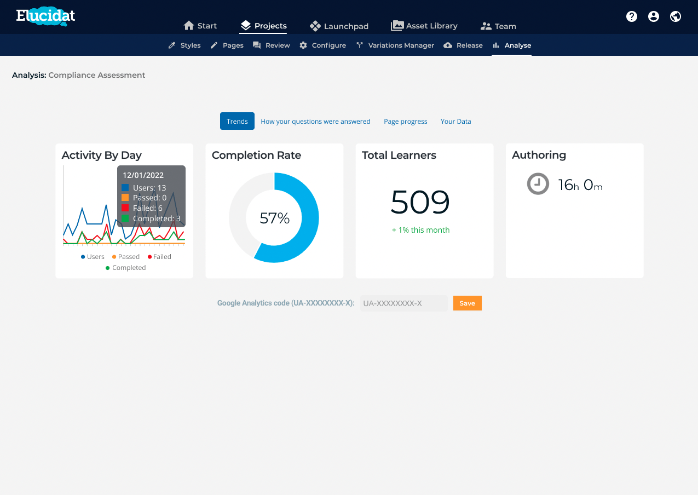Toggle the Users legend series
This screenshot has width=698, height=495.
tap(93, 257)
